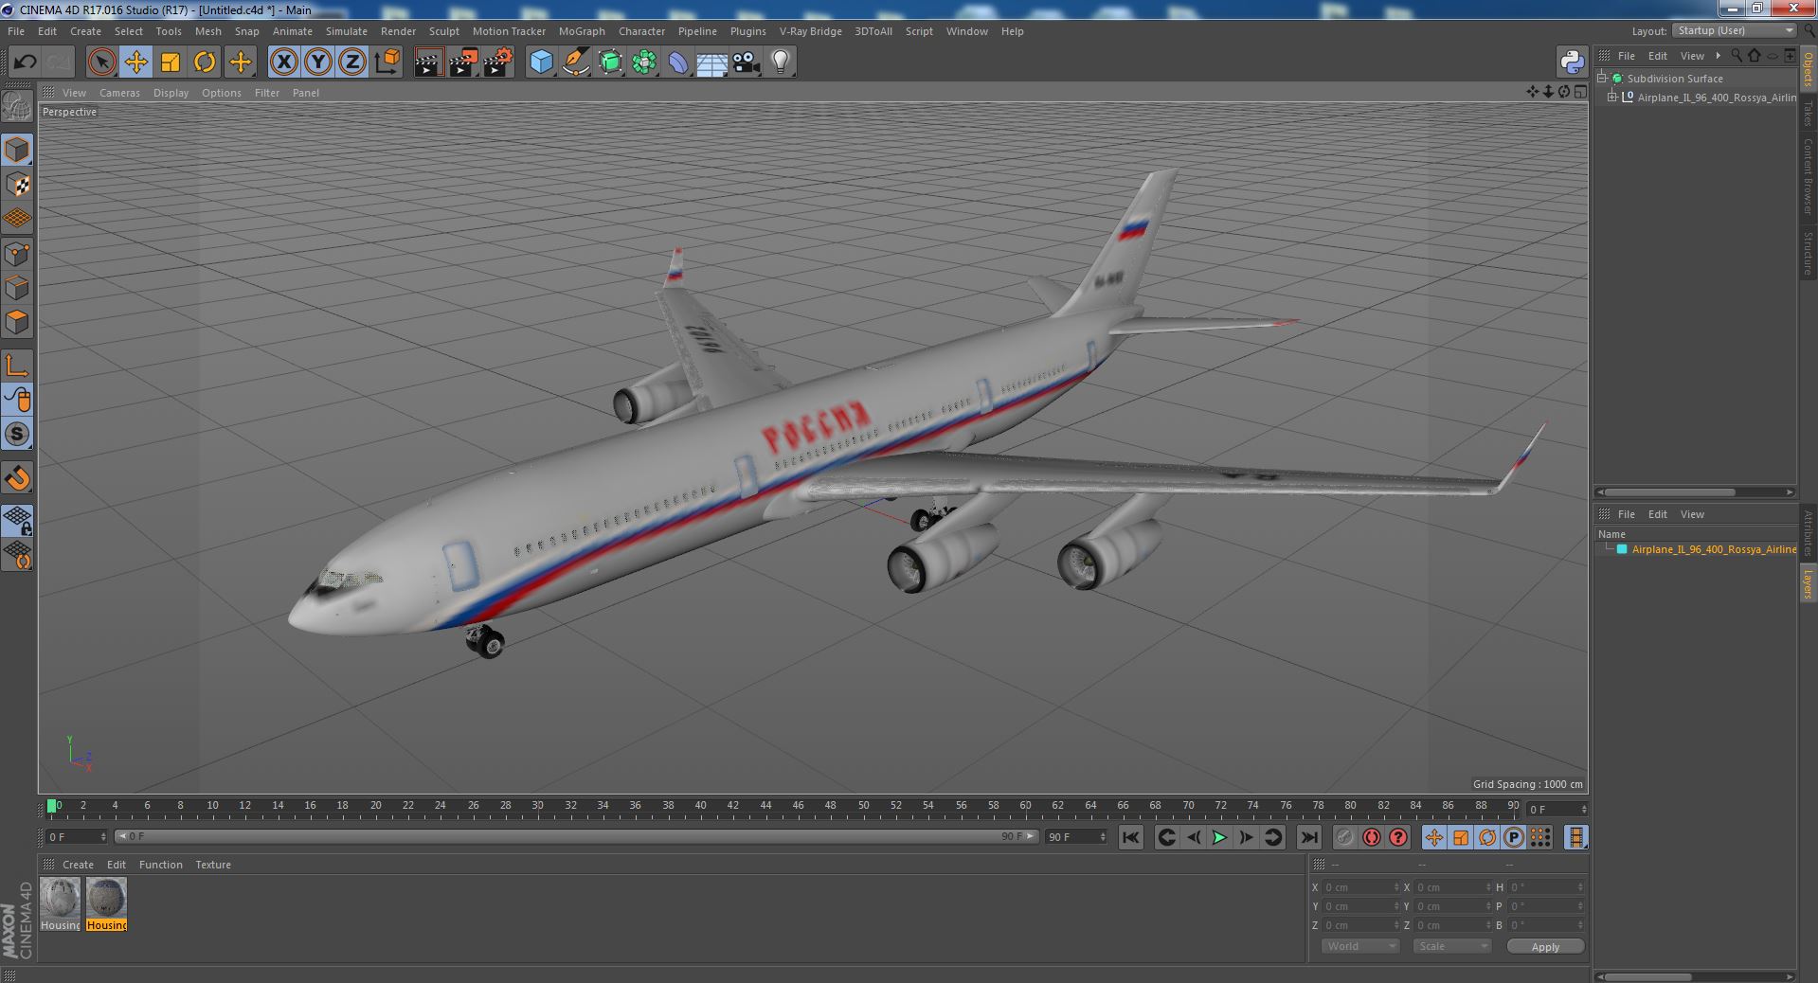Toggle world coordinate system icon

pos(387,63)
